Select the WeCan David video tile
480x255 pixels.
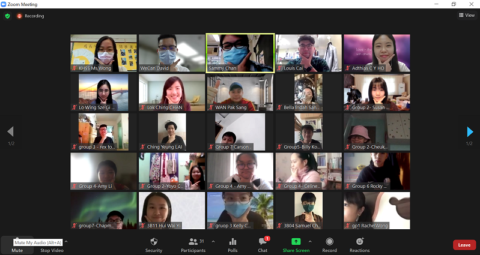(172, 53)
